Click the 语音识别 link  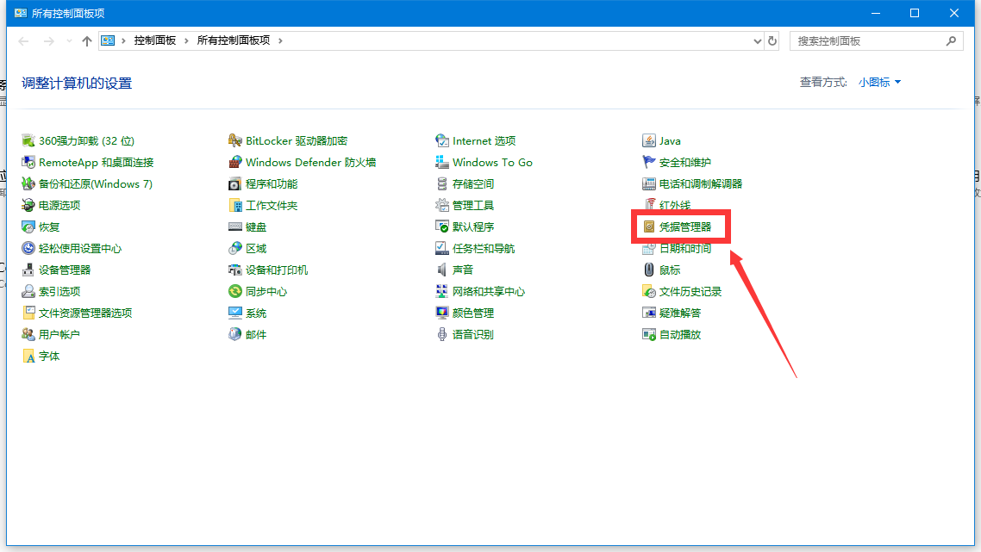tap(473, 334)
